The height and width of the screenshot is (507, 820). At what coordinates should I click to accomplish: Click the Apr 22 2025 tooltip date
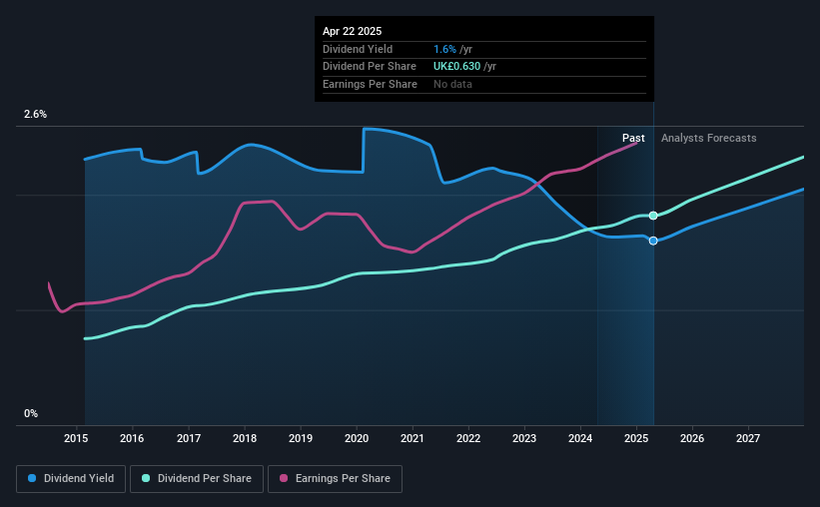[x=352, y=31]
